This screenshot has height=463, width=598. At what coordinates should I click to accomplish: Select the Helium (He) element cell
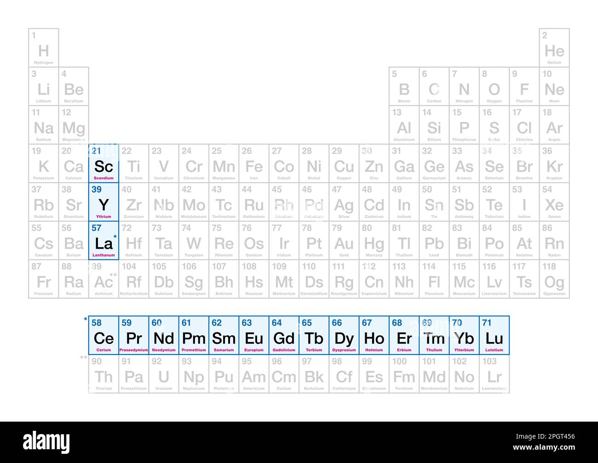point(554,48)
